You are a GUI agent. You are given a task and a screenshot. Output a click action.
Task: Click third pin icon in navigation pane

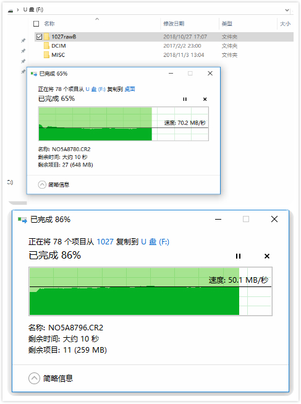pyautogui.click(x=23, y=61)
